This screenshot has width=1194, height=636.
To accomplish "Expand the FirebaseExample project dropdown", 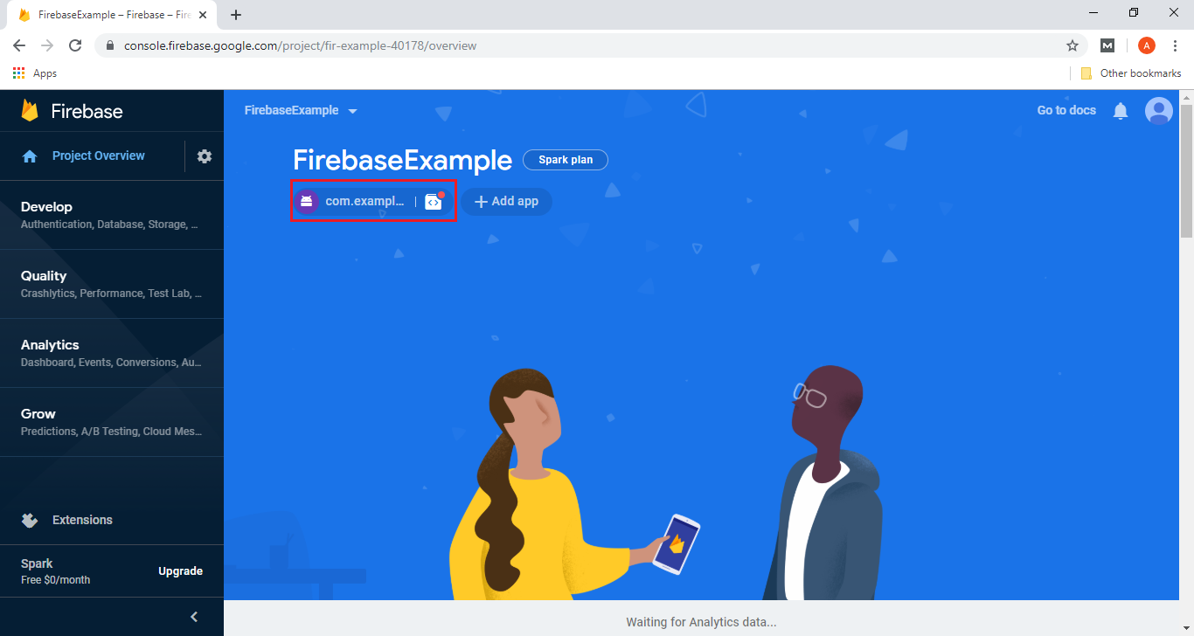I will [x=302, y=111].
